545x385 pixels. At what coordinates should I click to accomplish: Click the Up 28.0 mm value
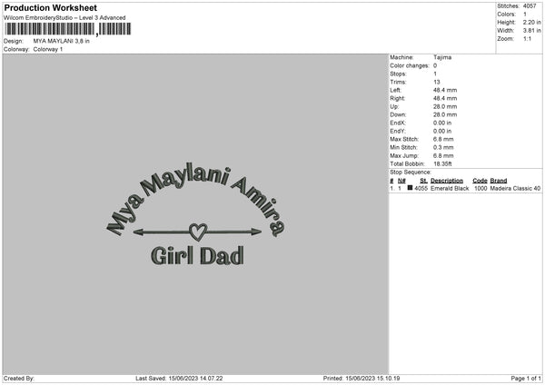(x=445, y=106)
